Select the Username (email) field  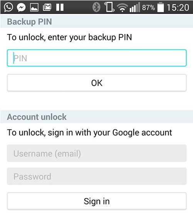click(97, 153)
